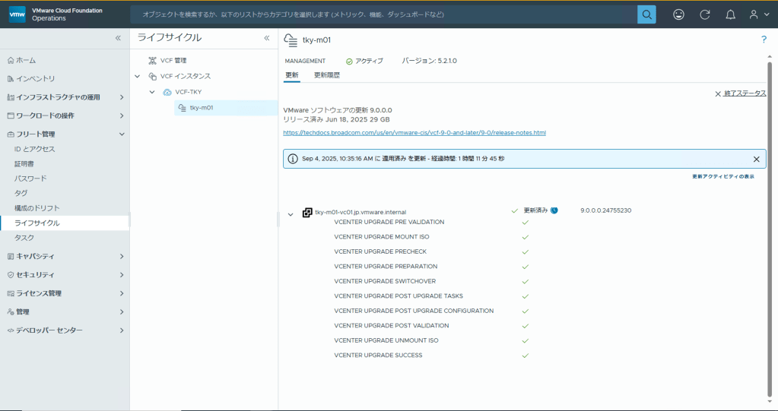Collapse the VCF-TKY tree node
Image resolution: width=778 pixels, height=411 pixels.
[152, 92]
